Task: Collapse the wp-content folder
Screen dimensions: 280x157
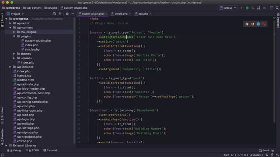Action: click(x=10, y=27)
